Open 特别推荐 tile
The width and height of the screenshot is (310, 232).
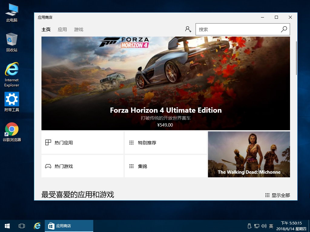coord(166,143)
